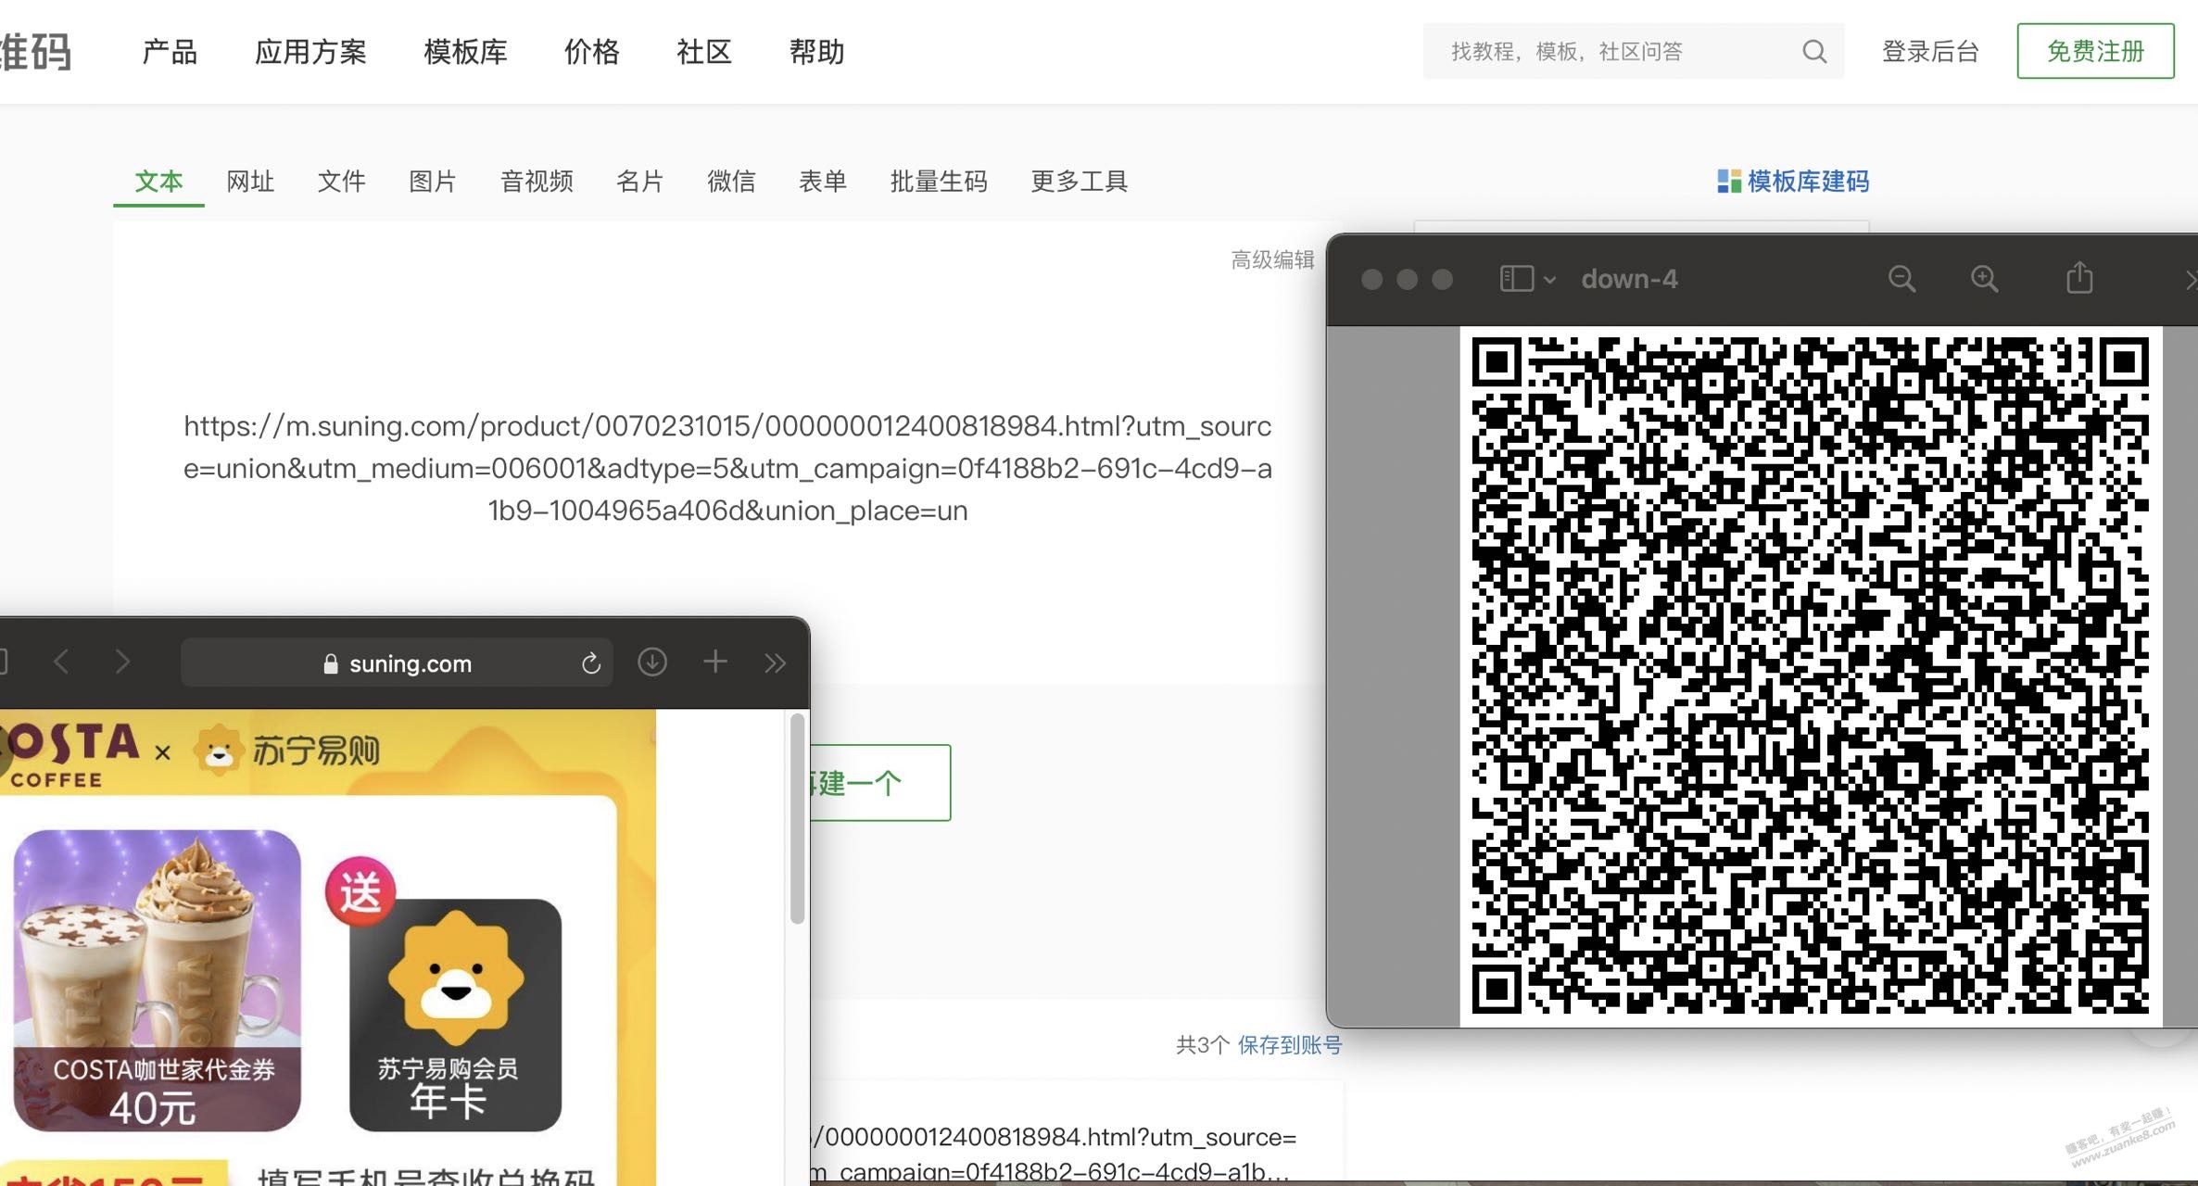
Task: Click the red 送 badge
Action: tap(360, 892)
